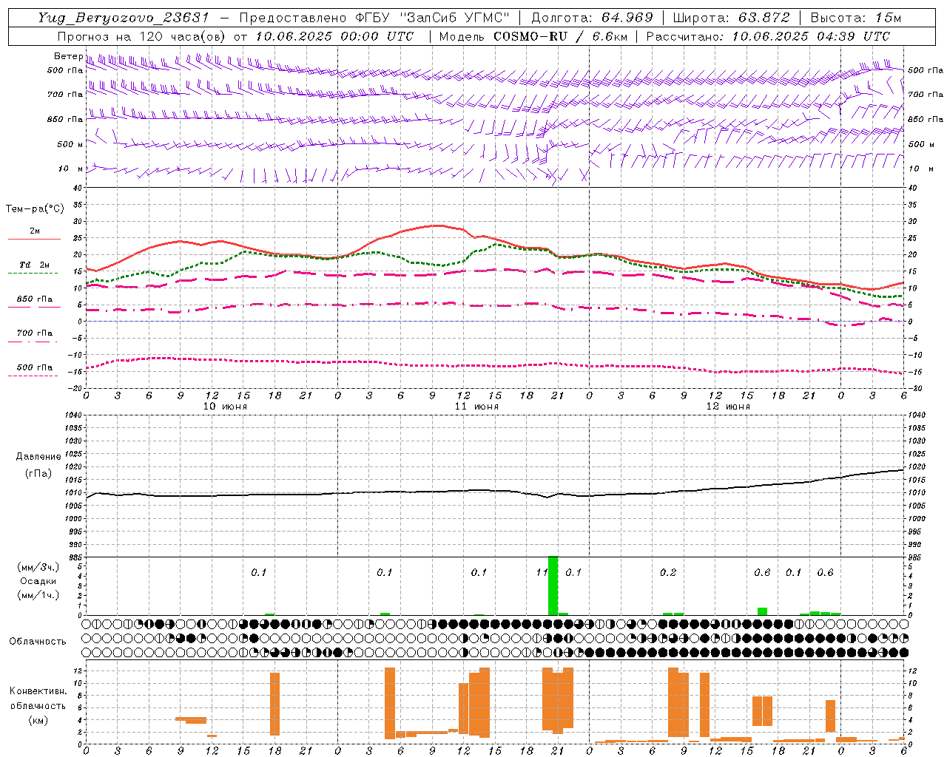947x757 pixels.
Task: Click the 0.2 precipitation total value
Action: point(668,573)
